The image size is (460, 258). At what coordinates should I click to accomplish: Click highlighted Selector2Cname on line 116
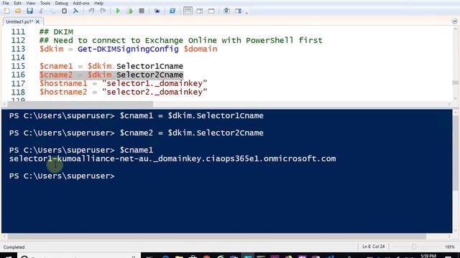coord(149,75)
